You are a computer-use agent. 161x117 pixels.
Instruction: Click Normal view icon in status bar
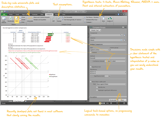point(100,103)
